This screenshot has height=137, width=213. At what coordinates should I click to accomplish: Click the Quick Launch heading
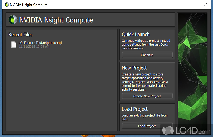[x=136, y=34]
